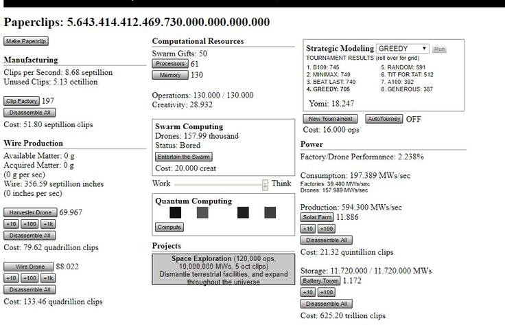The width and height of the screenshot is (505, 325).
Task: Disassemble all clip factories
Action: coord(30,113)
